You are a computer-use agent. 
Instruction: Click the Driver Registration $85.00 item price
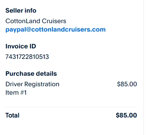(x=127, y=84)
